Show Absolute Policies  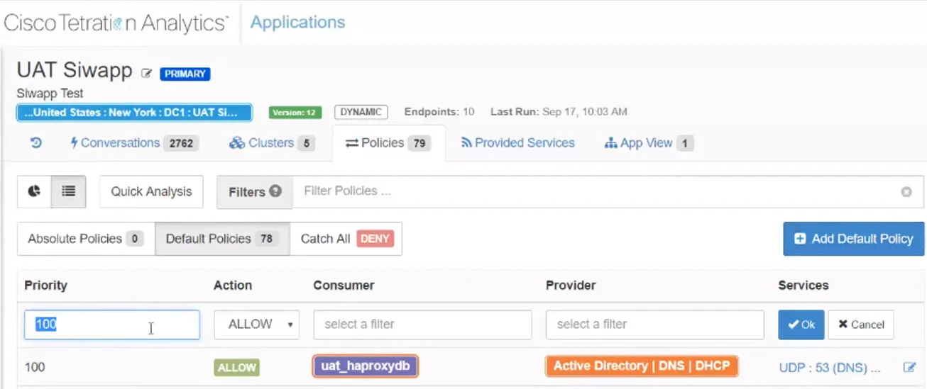(86, 239)
